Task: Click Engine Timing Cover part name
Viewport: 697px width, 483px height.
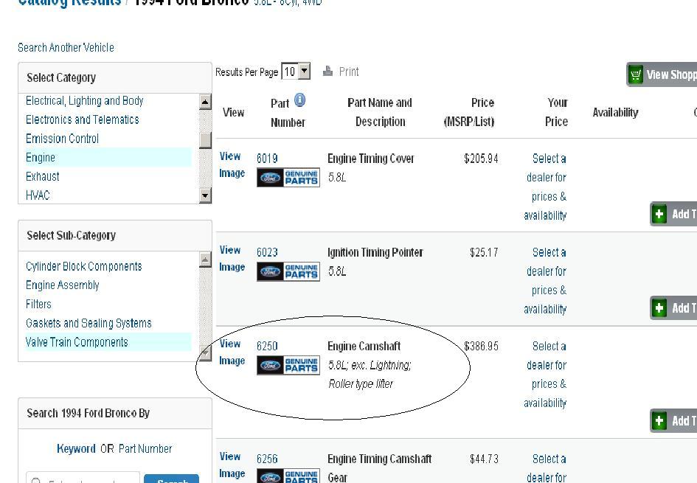Action: [371, 159]
